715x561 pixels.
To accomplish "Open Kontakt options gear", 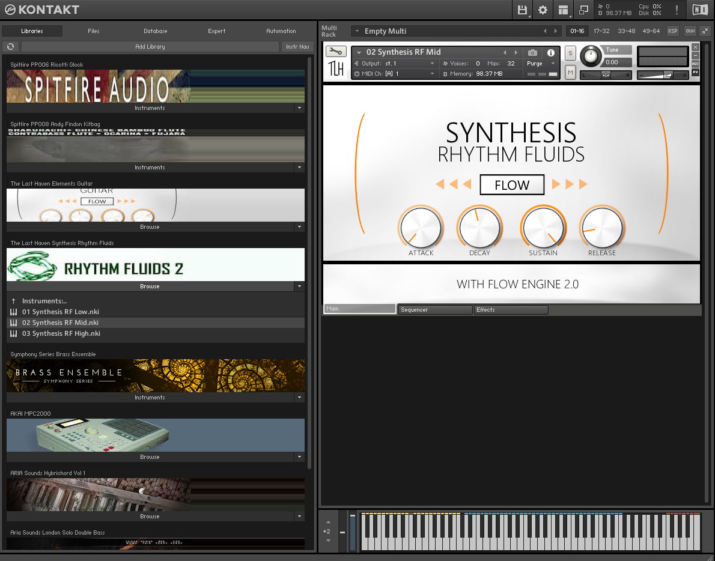I will pyautogui.click(x=543, y=10).
